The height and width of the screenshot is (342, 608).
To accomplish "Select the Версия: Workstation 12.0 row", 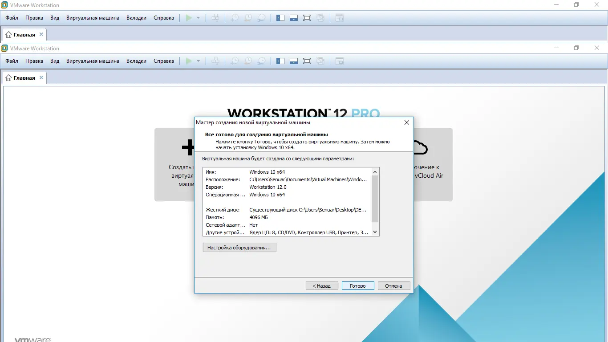I will click(287, 187).
